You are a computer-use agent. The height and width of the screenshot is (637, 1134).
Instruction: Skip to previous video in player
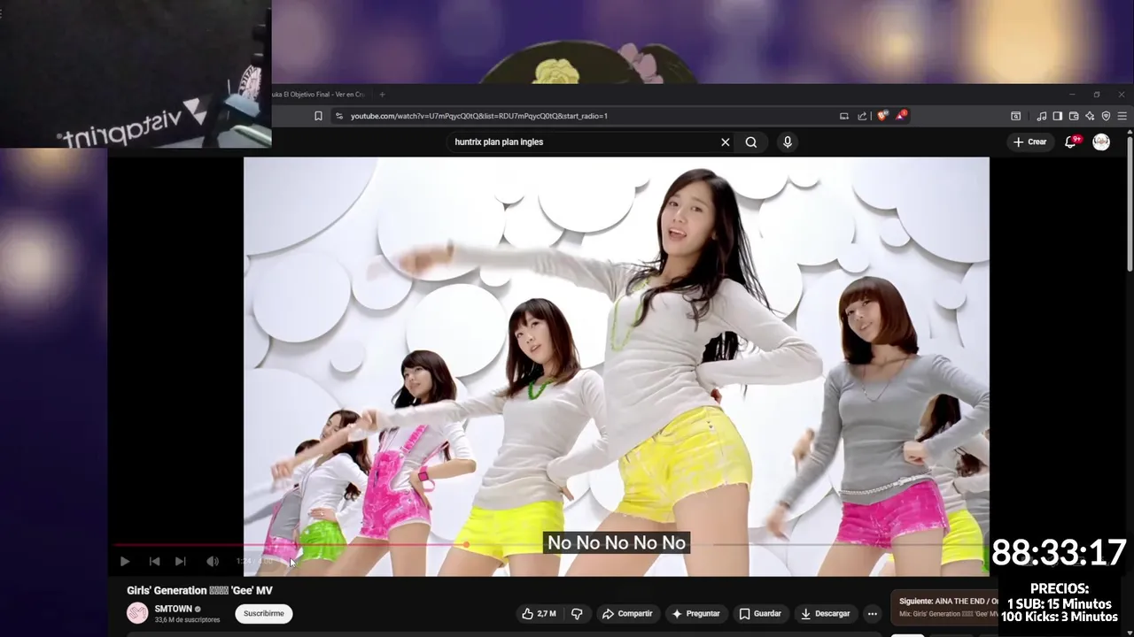click(x=154, y=561)
